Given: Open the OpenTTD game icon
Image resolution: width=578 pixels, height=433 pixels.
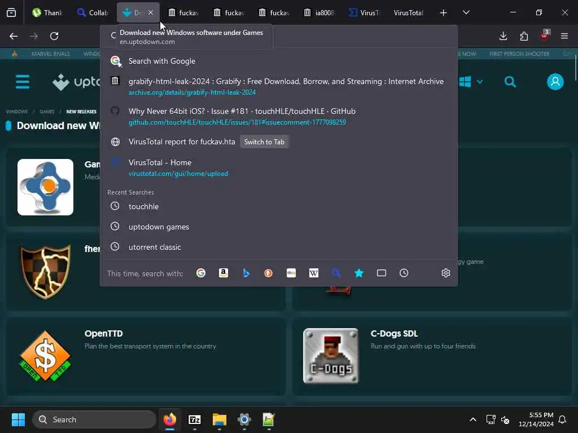Looking at the screenshot, I should pyautogui.click(x=45, y=356).
